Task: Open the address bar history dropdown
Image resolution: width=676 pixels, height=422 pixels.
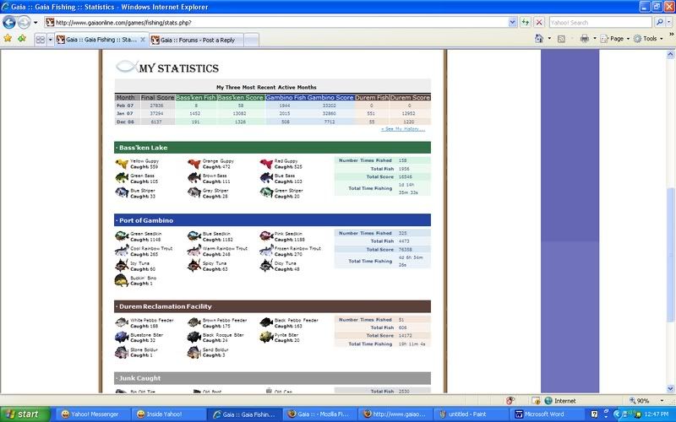Action: click(x=512, y=23)
